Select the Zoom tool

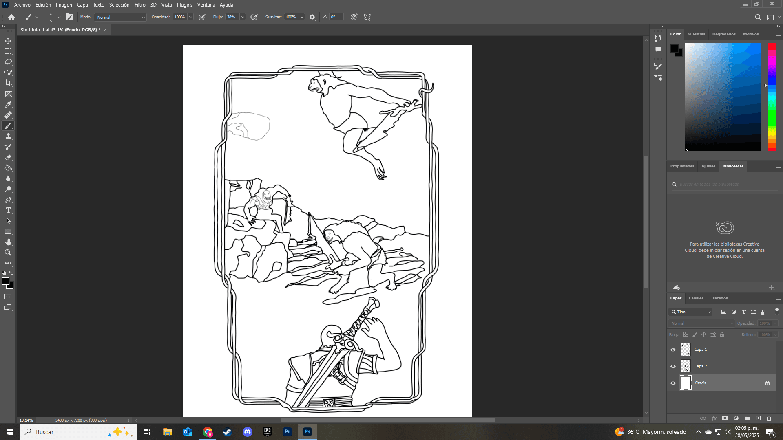[8, 253]
